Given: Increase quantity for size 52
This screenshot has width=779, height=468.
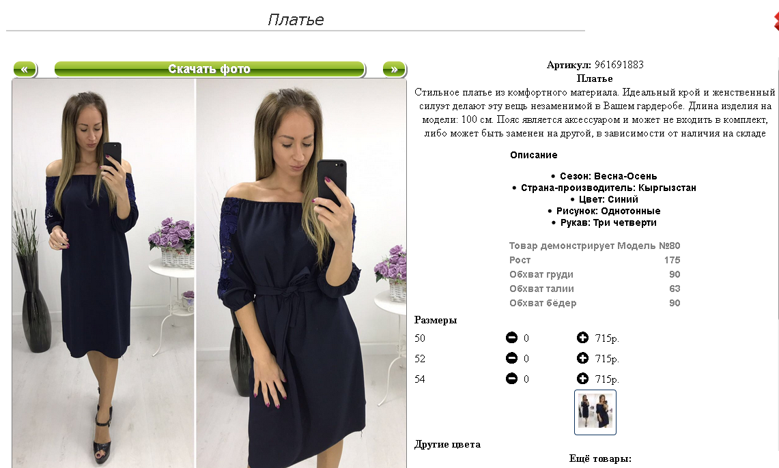Looking at the screenshot, I should pos(583,358).
